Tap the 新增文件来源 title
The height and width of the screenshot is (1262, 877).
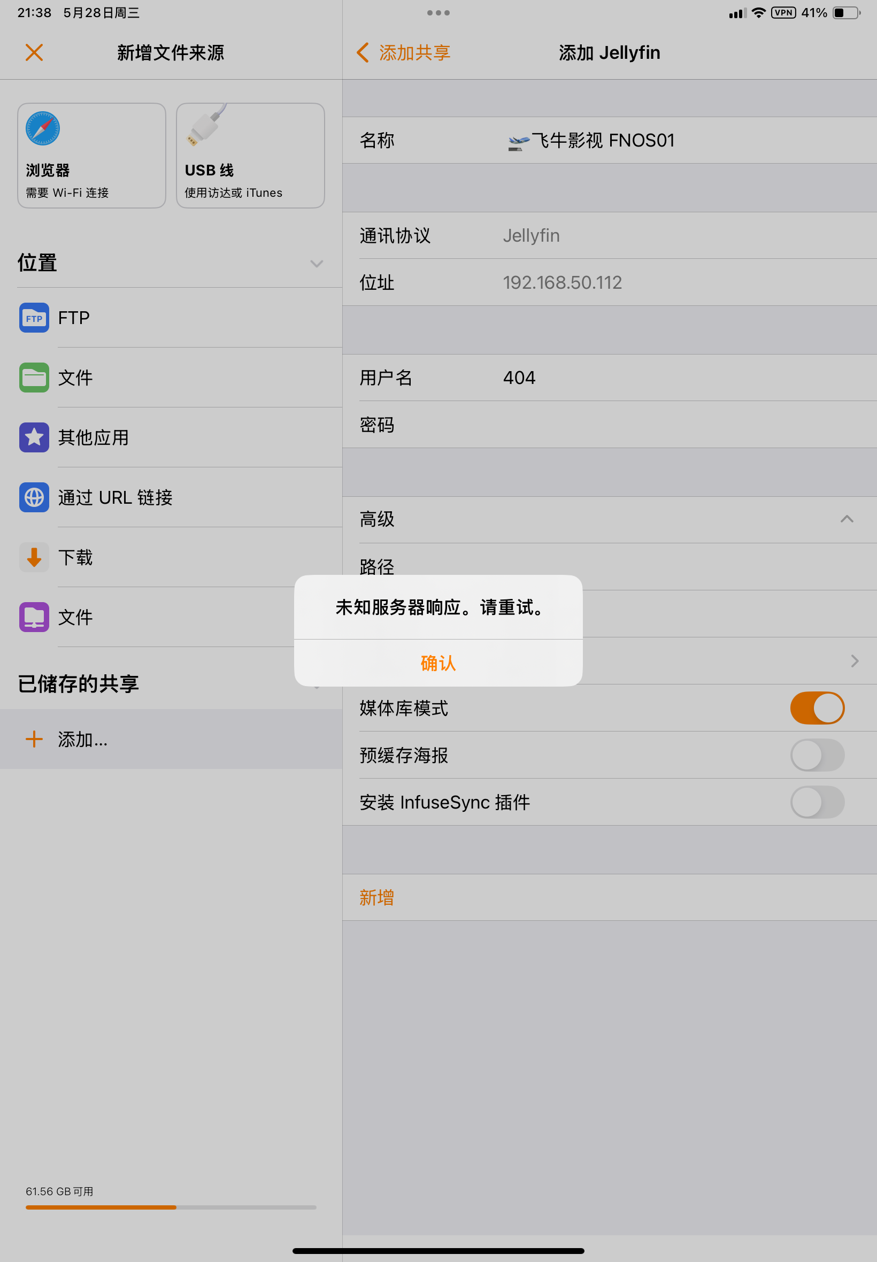pos(171,53)
